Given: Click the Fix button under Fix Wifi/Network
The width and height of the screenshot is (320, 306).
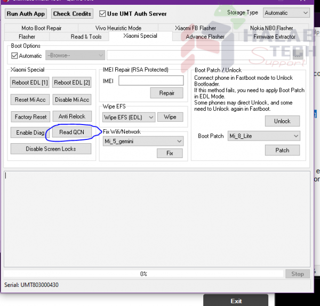Looking at the screenshot, I should click(170, 153).
